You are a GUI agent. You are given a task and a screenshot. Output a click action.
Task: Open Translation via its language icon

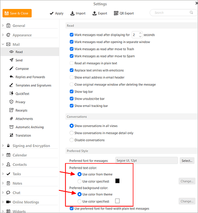pyautogui.click(x=11, y=135)
